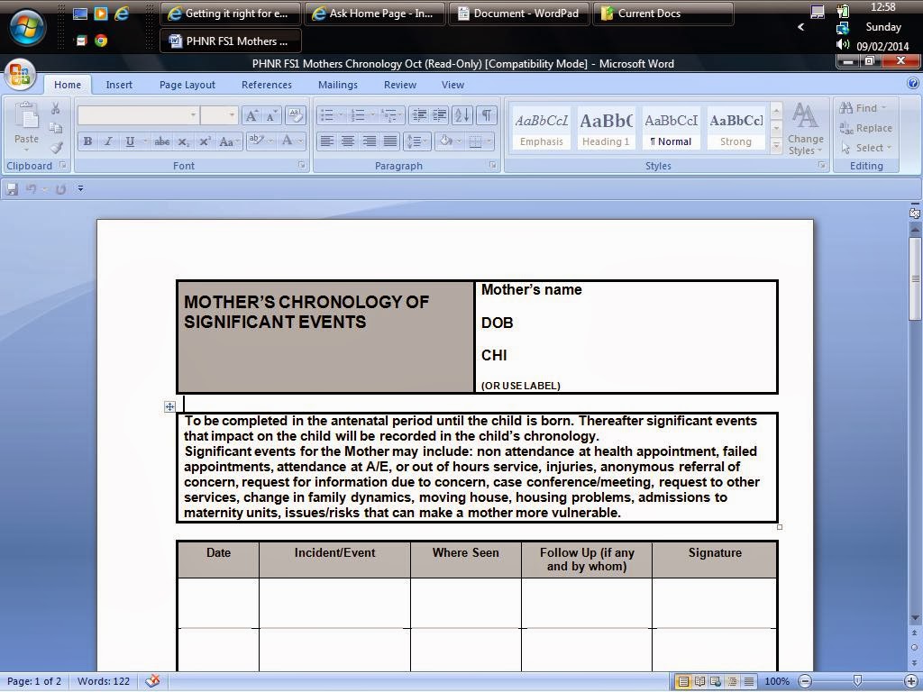Toggle Strikethrough formatting
923x692 pixels.
click(x=162, y=141)
